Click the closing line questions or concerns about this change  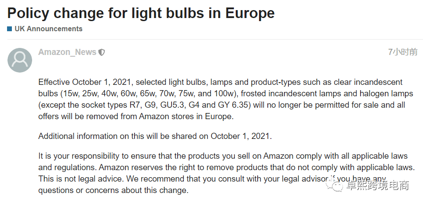coord(113,190)
